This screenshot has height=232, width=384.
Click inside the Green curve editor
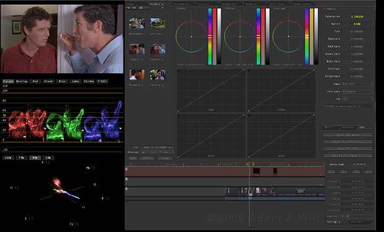pos(281,91)
